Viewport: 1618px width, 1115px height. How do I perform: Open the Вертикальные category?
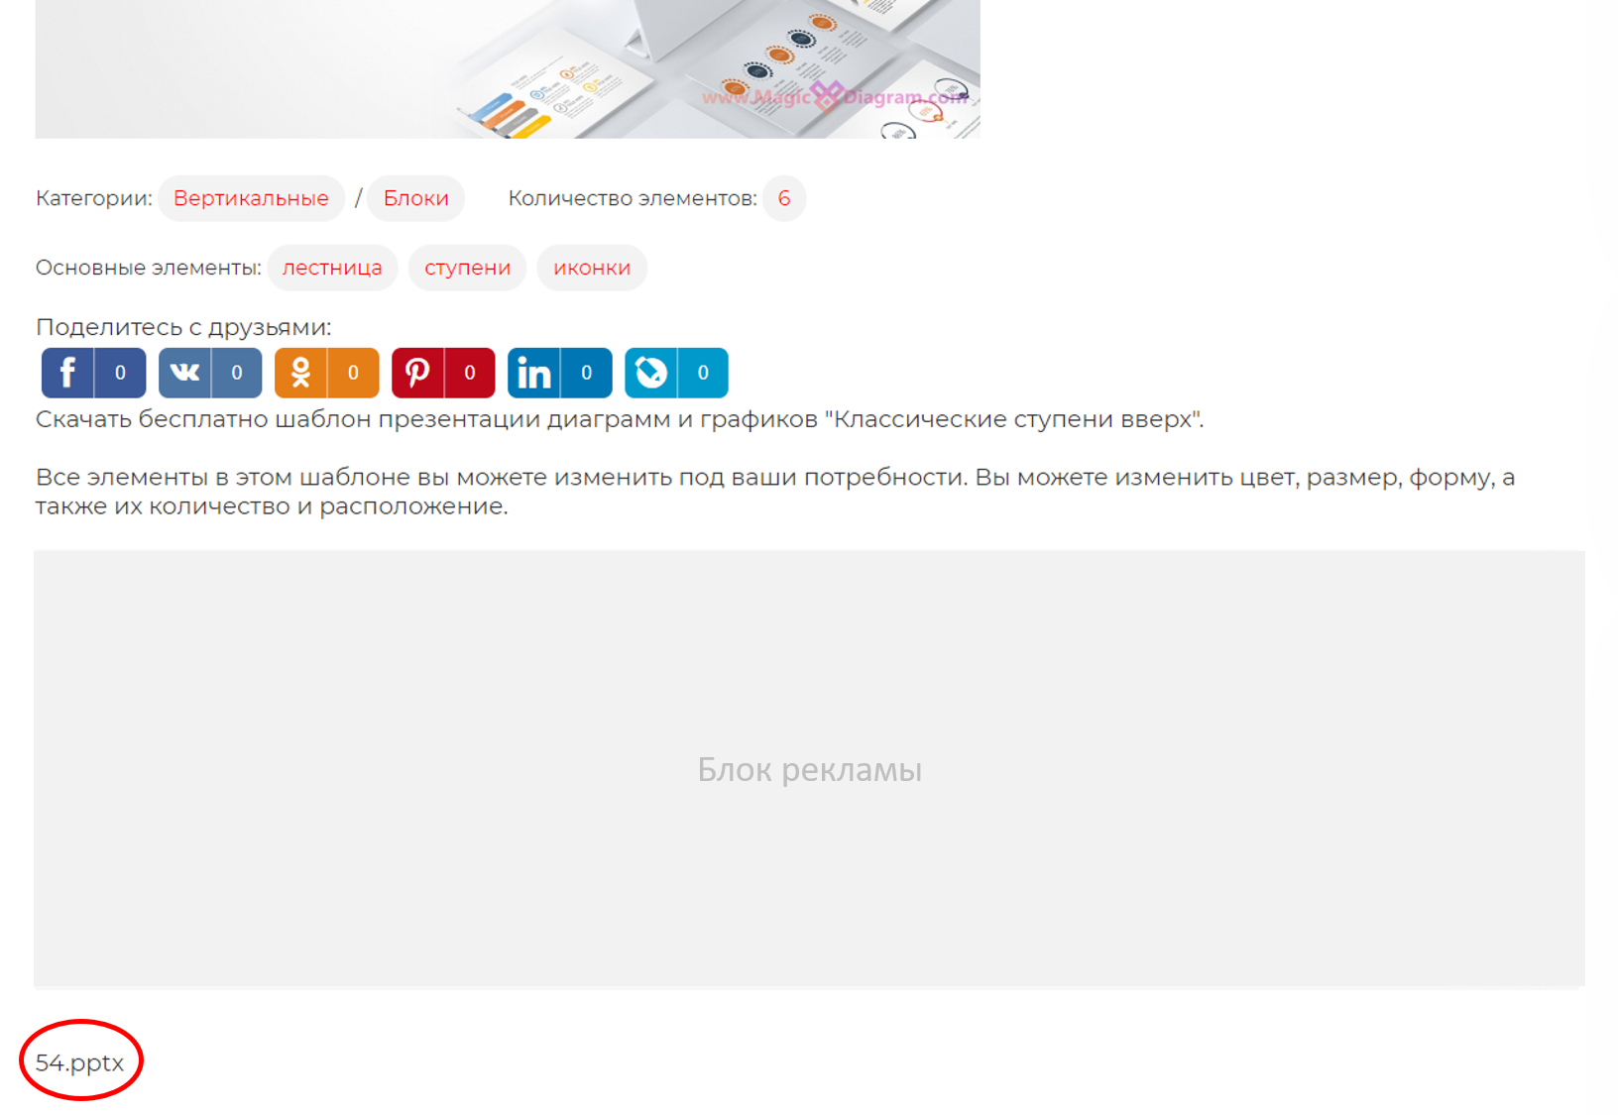click(251, 198)
